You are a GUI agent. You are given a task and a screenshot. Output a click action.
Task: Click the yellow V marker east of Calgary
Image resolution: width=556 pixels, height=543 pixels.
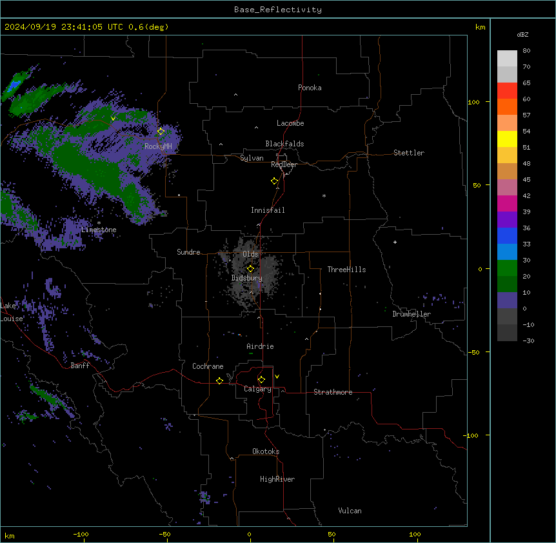pyautogui.click(x=277, y=377)
